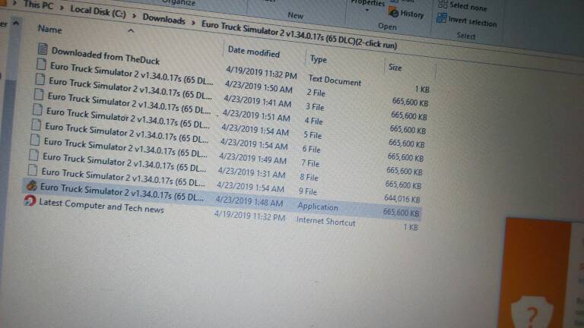Click the date '4/23/2019 1:51 AM'
Screen dimensions: 584x328
(256, 115)
